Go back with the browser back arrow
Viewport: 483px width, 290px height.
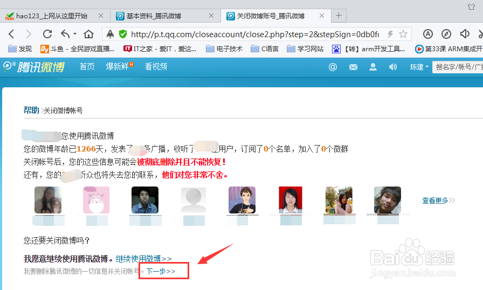click(11, 34)
